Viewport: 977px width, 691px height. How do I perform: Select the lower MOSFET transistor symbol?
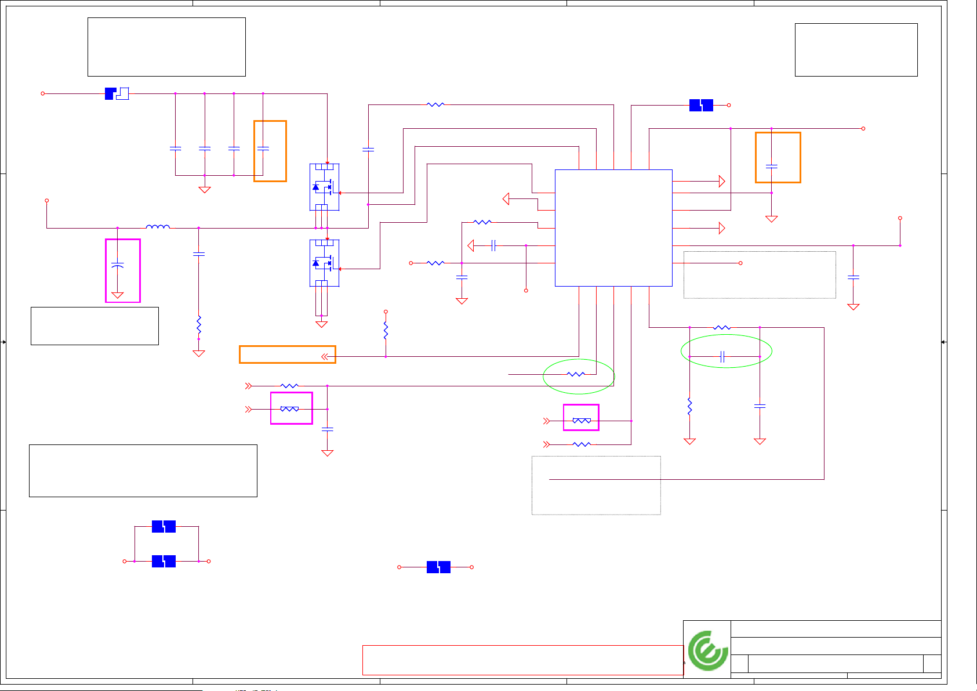point(324,263)
